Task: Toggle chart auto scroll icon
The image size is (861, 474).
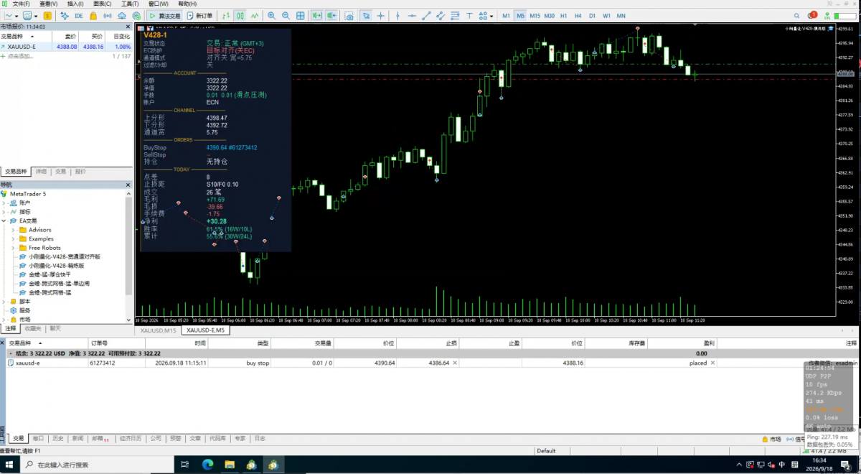Action: click(x=316, y=15)
